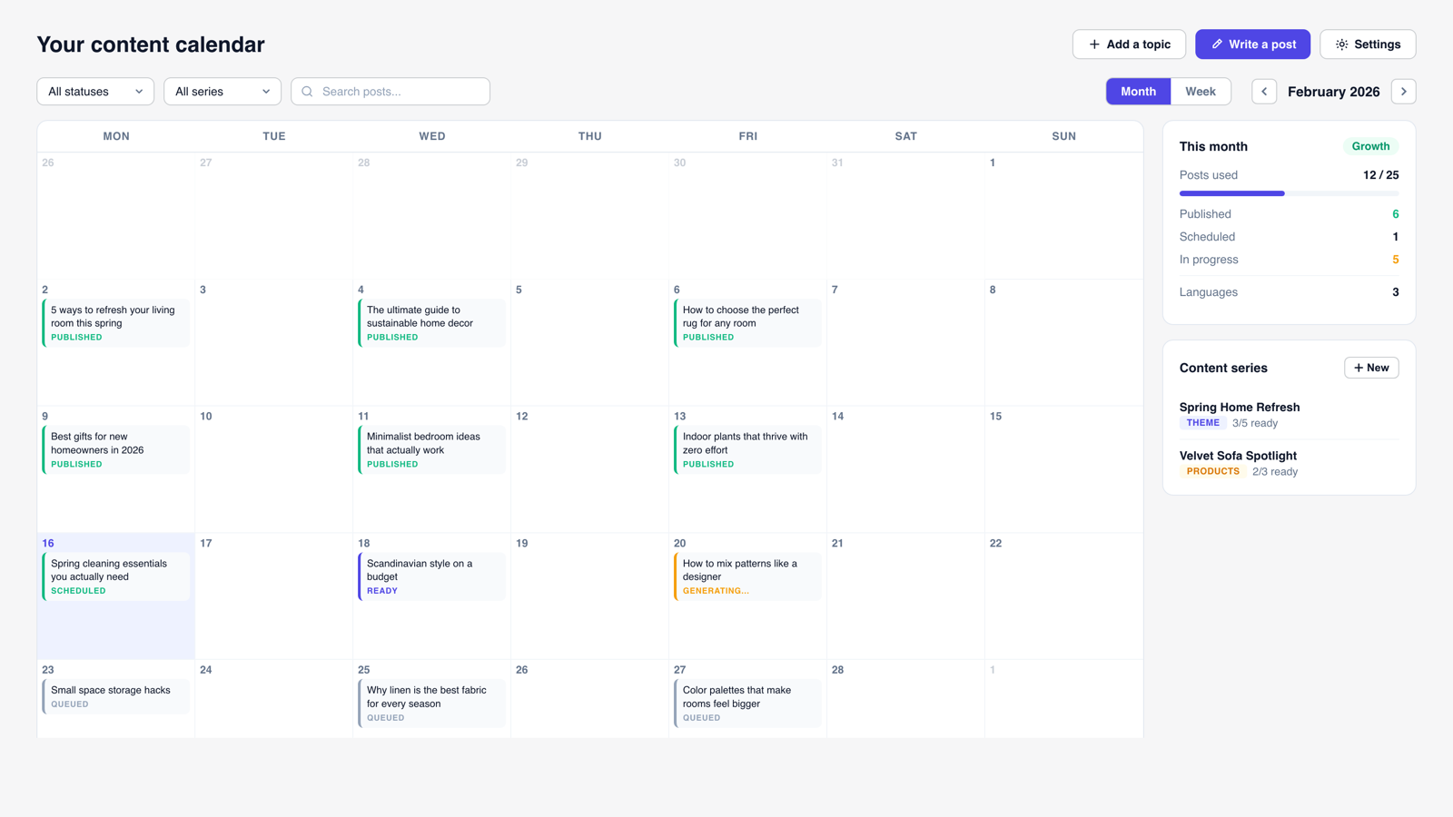Screen dimensions: 1453x817
Task: Open the generating post about mixing patterns
Action: point(746,576)
